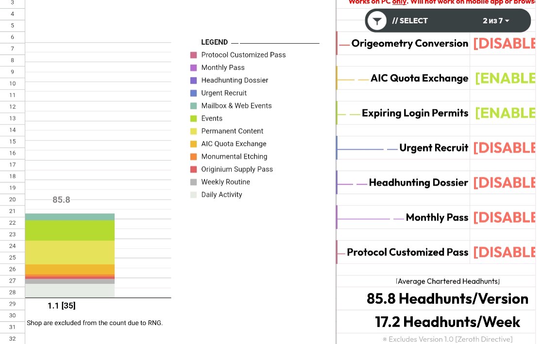Click Events legend color square

(193, 119)
